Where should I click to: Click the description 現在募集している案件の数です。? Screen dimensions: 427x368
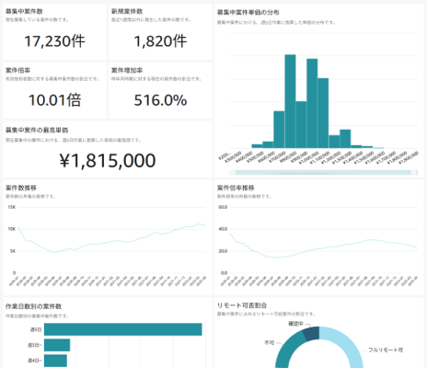(37, 20)
